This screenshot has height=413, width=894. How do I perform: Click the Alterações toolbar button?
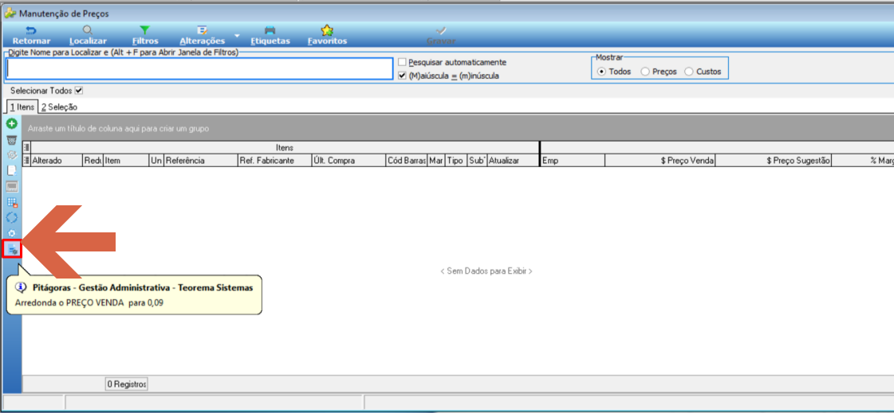[202, 35]
